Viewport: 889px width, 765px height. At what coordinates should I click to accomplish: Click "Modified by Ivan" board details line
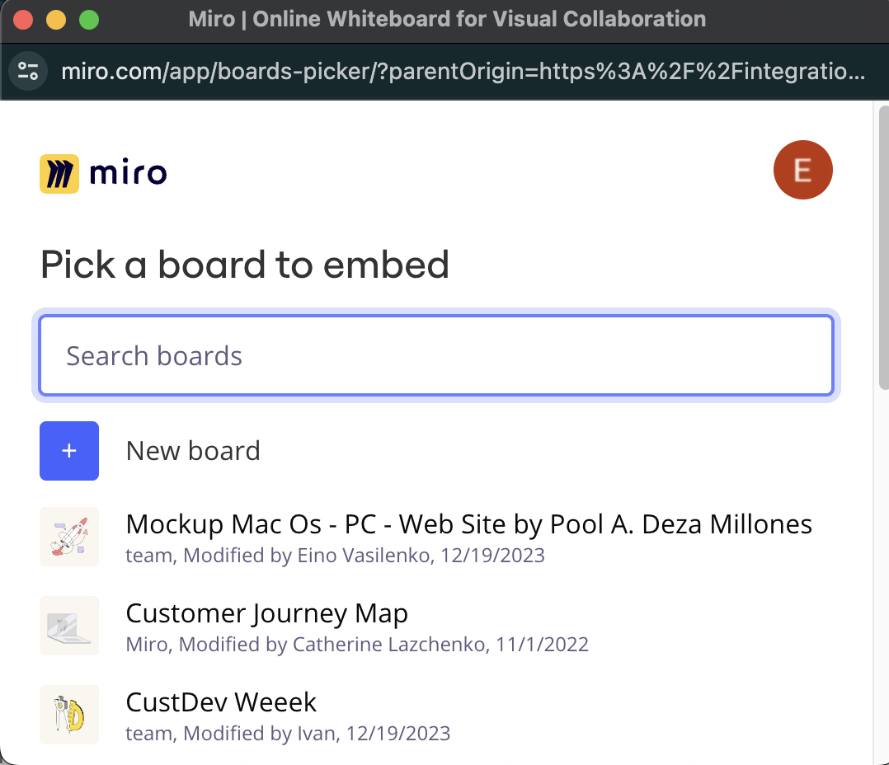coord(288,734)
